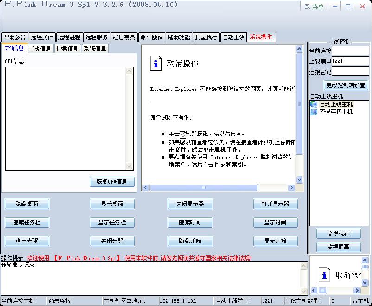The height and width of the screenshot is (306, 372).
Task: Select 自动上线主机 in the host tree
Action: tap(336, 104)
